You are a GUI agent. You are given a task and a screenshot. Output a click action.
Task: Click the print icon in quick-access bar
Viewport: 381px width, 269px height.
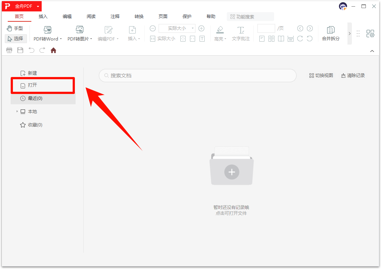coord(9,50)
